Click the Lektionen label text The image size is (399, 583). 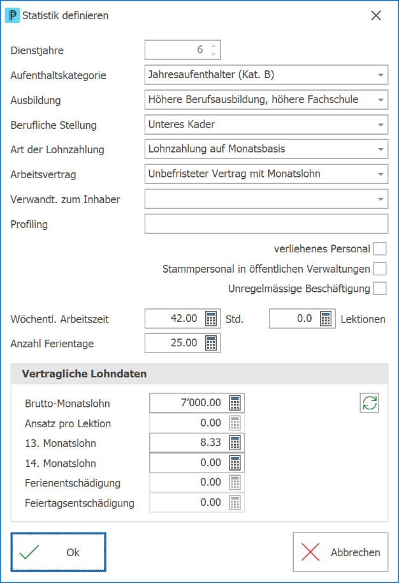click(x=363, y=319)
